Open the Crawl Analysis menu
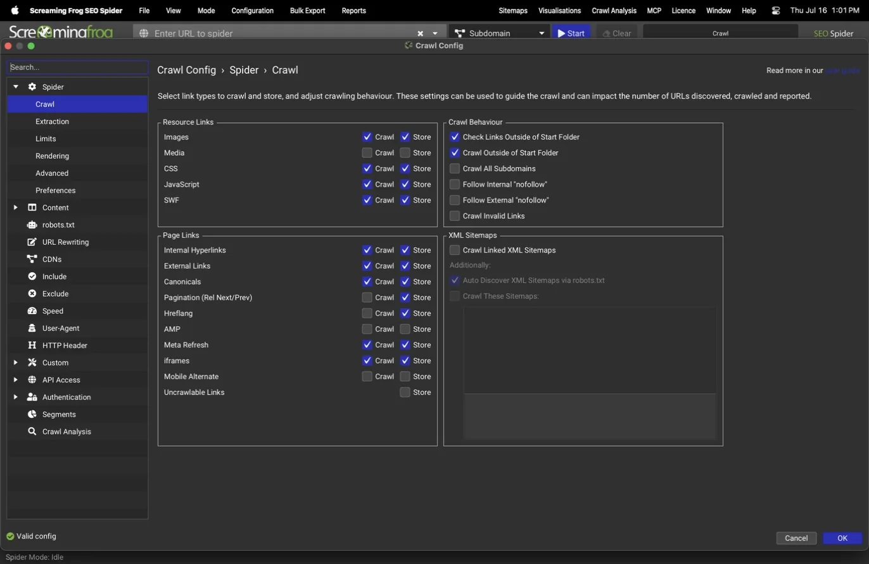Image resolution: width=869 pixels, height=564 pixels. (614, 11)
